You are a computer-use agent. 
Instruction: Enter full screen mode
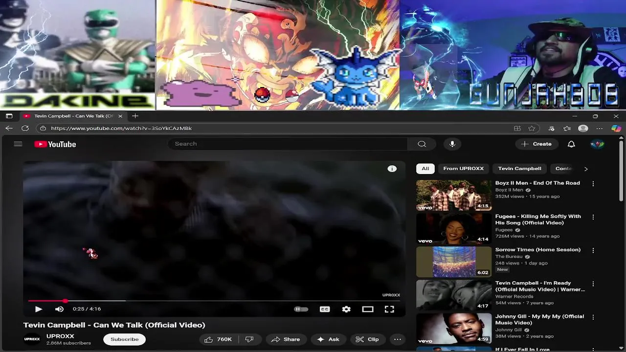click(x=389, y=309)
